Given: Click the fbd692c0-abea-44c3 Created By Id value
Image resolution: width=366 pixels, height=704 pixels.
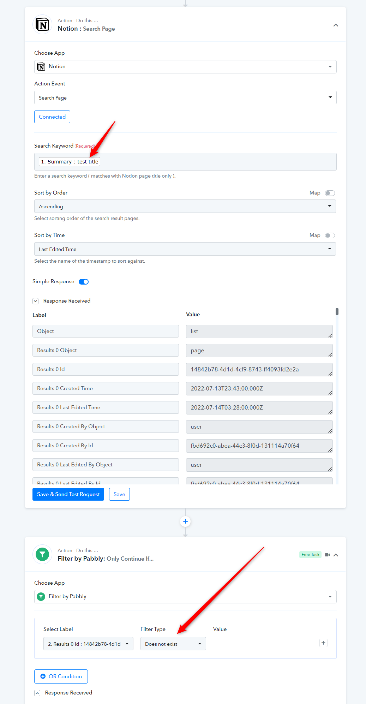Looking at the screenshot, I should [x=259, y=446].
